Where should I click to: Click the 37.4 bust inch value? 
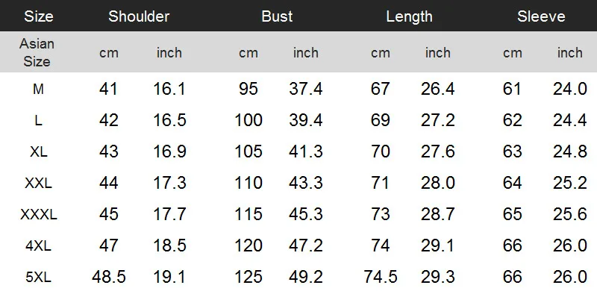click(306, 89)
